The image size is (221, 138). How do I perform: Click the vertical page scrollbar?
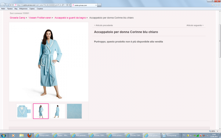point(220,41)
